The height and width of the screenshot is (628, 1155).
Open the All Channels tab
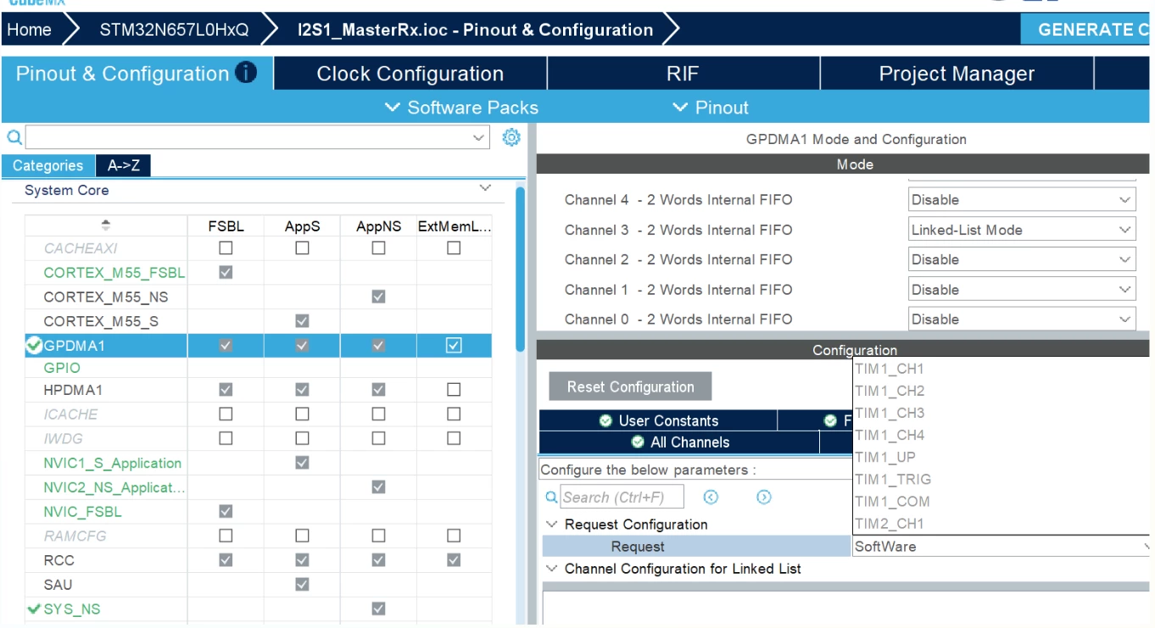click(x=679, y=442)
